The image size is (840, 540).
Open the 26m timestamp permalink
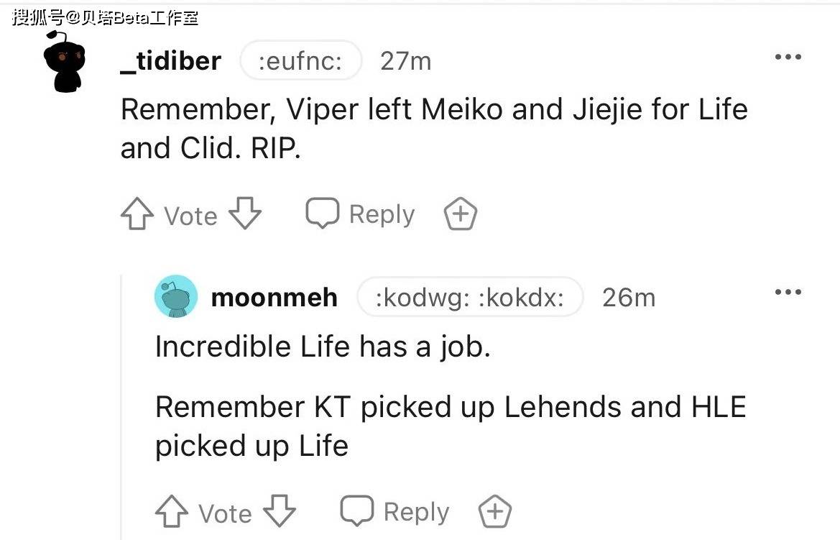pyautogui.click(x=628, y=297)
